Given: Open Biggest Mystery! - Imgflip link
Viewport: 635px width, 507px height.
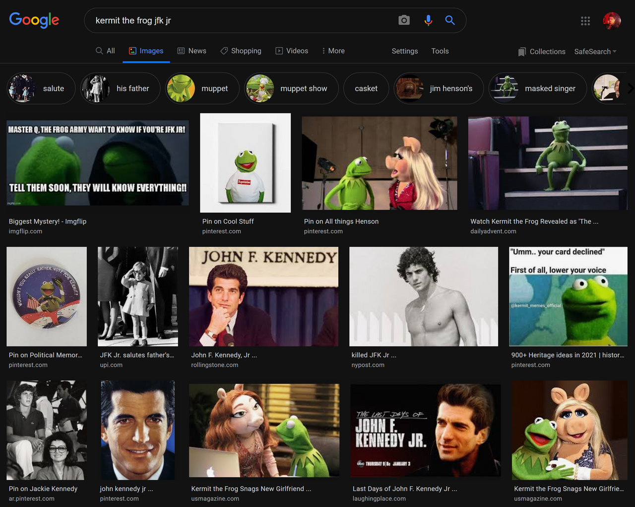Looking at the screenshot, I should click(x=48, y=222).
